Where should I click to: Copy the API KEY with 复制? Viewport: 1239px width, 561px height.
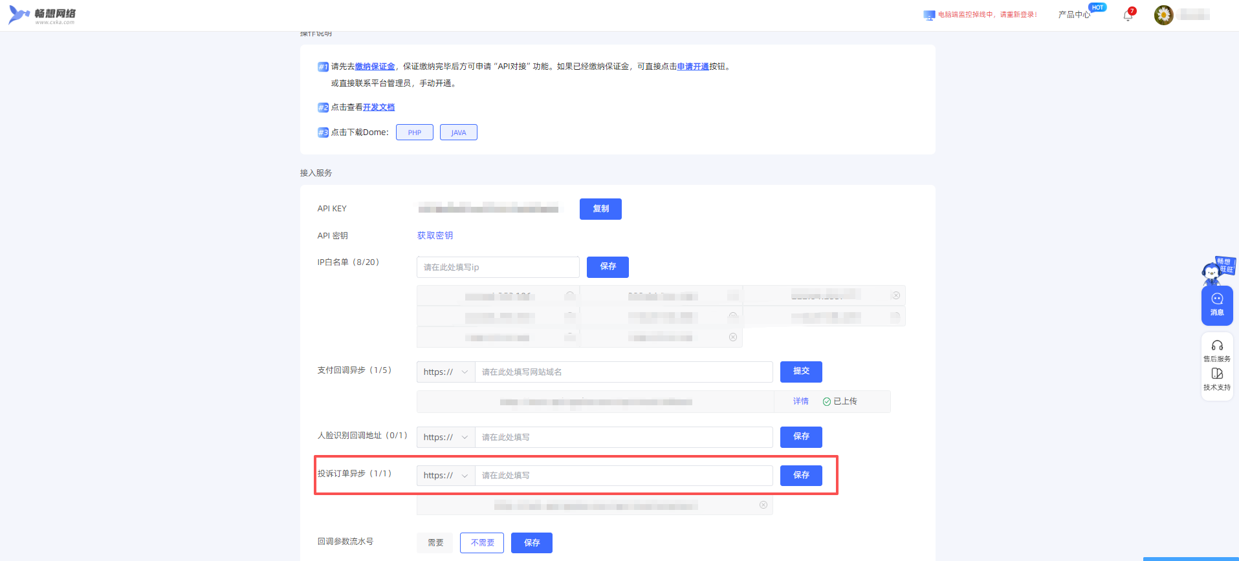click(x=600, y=209)
